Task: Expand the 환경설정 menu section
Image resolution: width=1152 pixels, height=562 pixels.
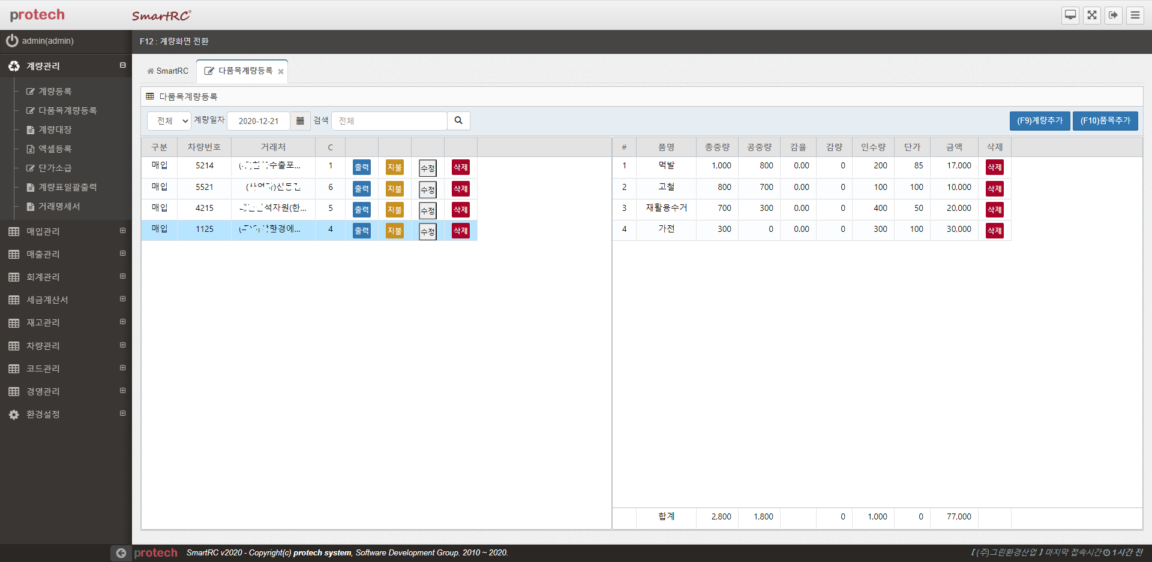Action: (x=122, y=413)
